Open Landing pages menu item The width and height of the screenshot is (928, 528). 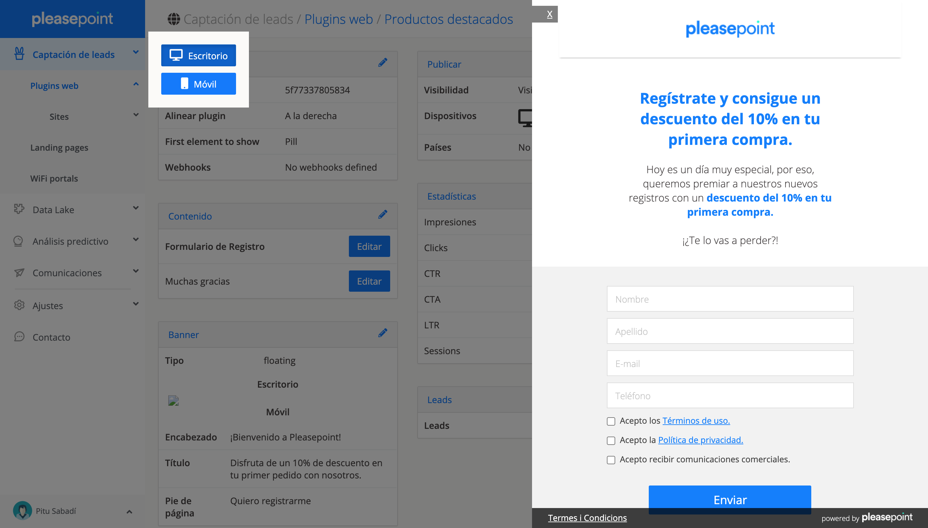tap(59, 147)
